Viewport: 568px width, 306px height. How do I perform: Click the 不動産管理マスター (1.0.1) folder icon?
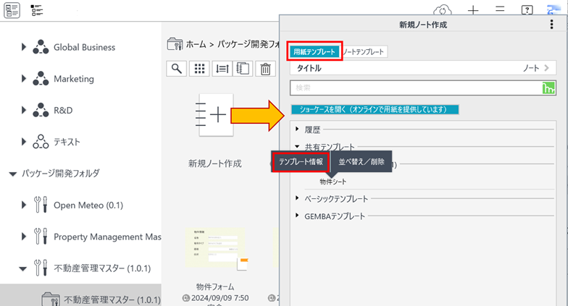[51, 299]
